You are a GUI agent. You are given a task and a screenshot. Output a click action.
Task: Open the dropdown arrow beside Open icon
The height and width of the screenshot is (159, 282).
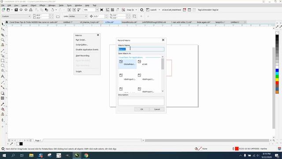(x=12, y=10)
